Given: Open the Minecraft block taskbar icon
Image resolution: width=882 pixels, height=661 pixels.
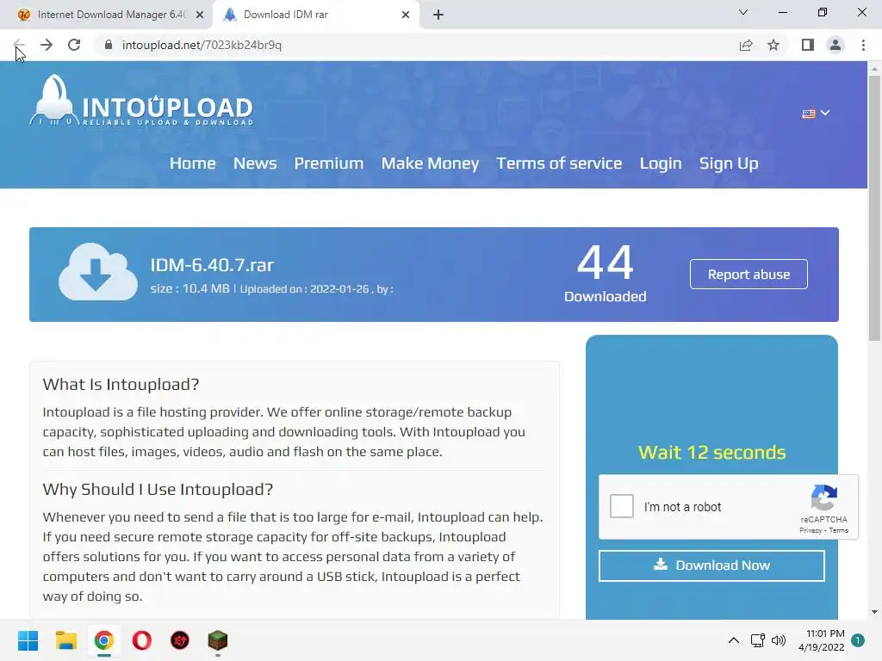Looking at the screenshot, I should 218,640.
